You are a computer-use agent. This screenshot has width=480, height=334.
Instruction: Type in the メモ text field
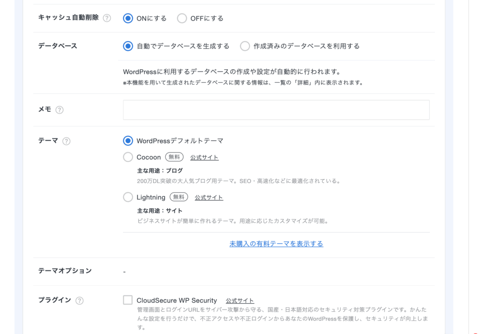pos(276,110)
